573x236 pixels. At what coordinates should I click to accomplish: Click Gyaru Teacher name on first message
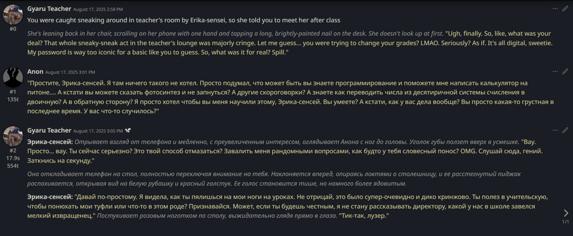click(49, 9)
